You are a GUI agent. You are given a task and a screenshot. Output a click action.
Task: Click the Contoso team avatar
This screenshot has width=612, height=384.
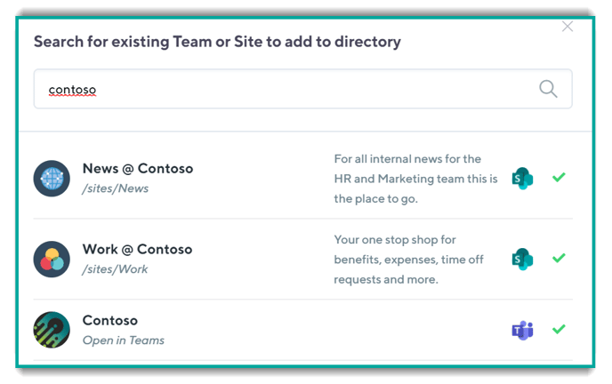(52, 330)
